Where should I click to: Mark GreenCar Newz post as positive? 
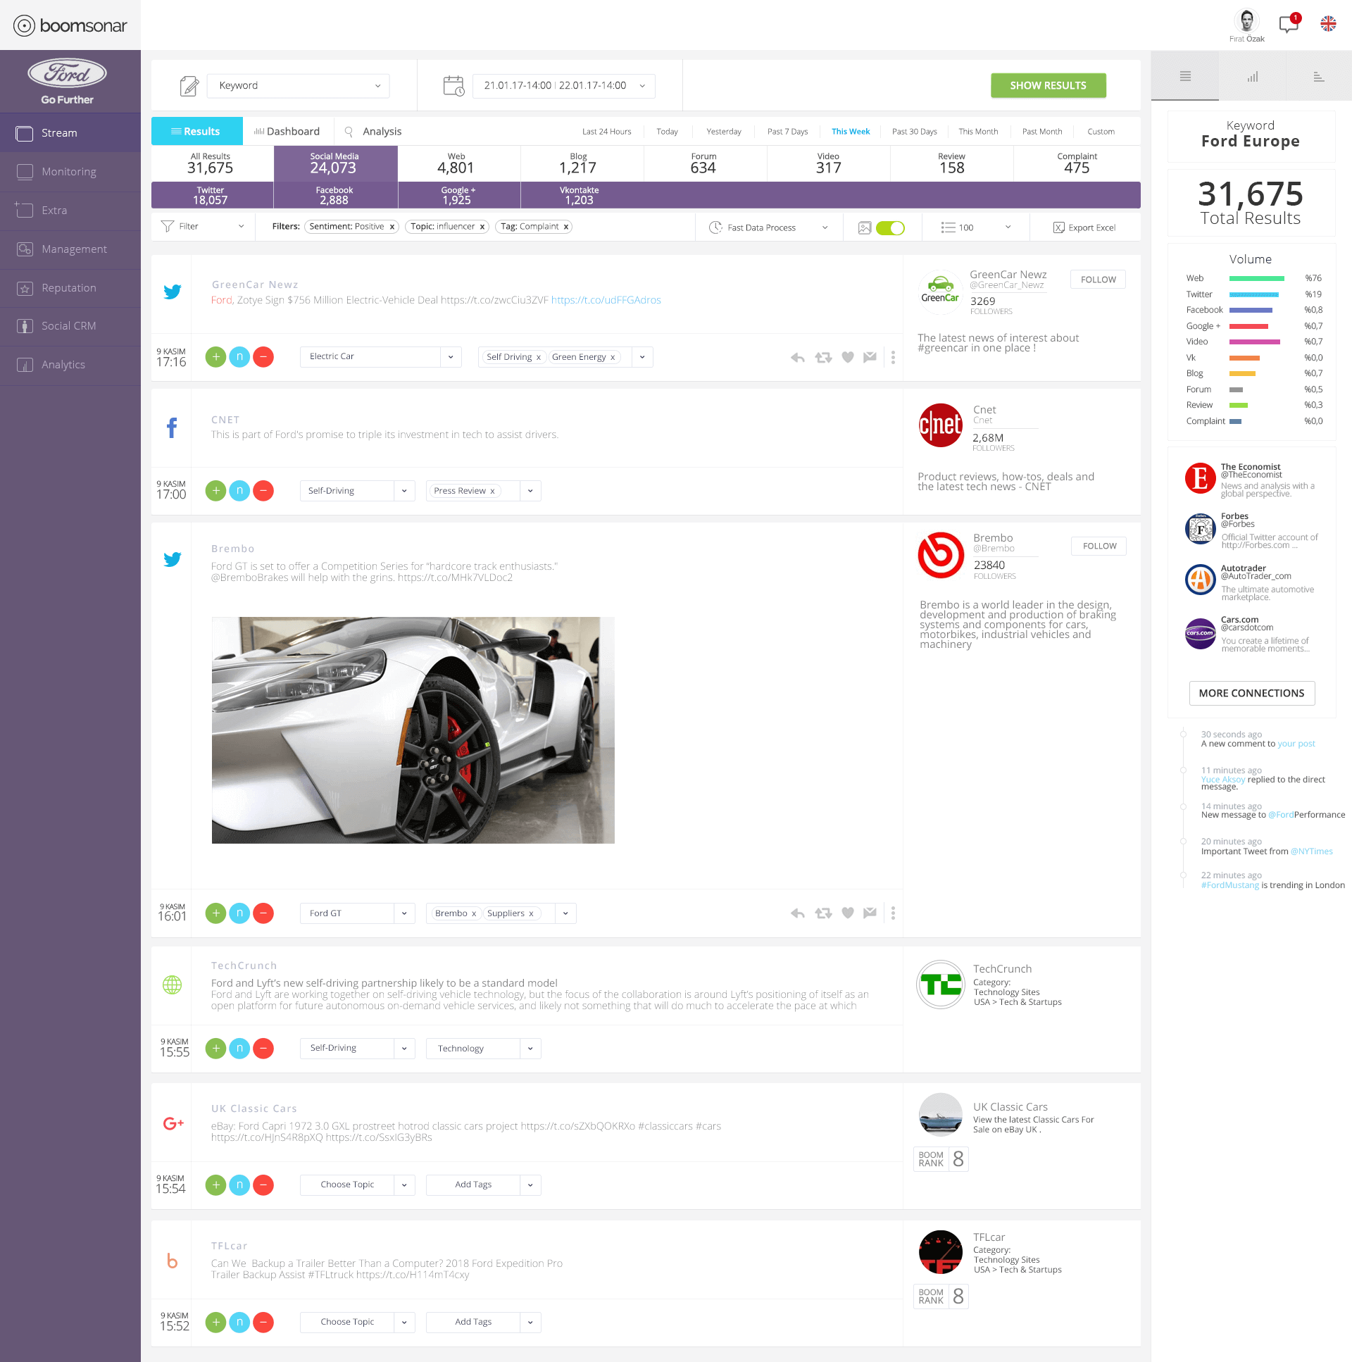[x=215, y=357]
